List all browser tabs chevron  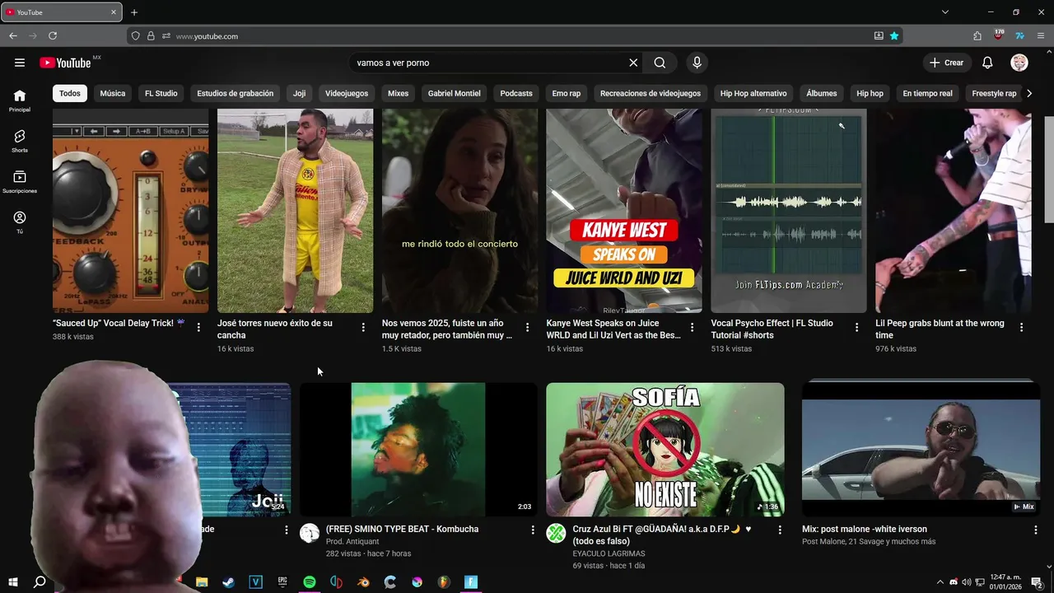[x=945, y=12]
